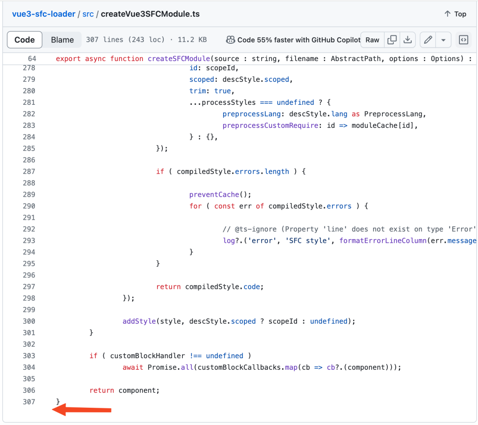Click the GitHub Copilot logo in the banner

231,39
